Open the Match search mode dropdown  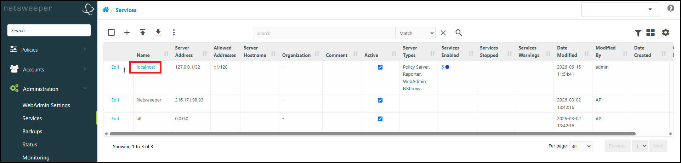pyautogui.click(x=415, y=33)
